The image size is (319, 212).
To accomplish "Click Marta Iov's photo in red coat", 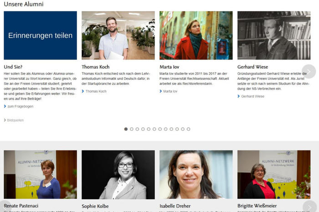I will [x=196, y=35].
